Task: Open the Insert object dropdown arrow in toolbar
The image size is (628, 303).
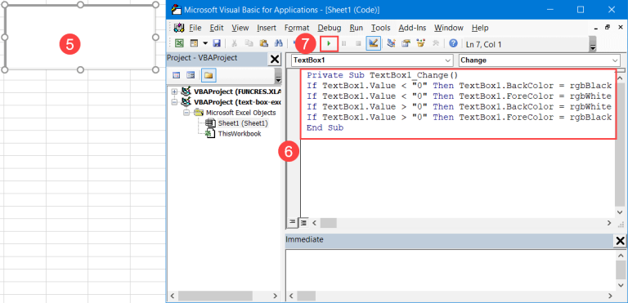Action: 205,43
